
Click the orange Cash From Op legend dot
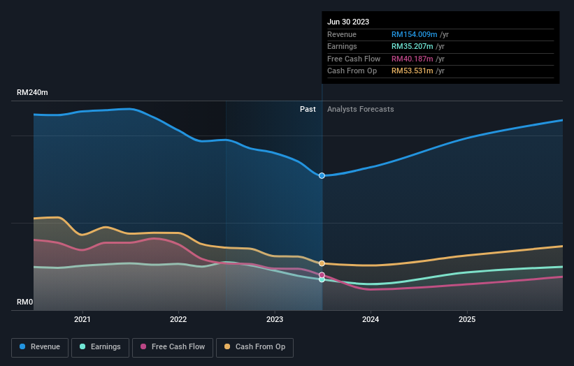(227, 346)
